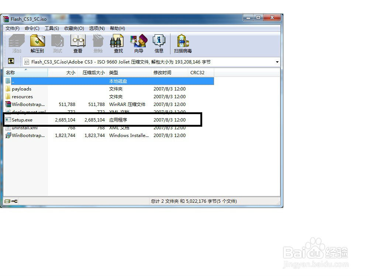369x277 pixels.
Task: Click the Find (查找) binoculars icon
Action: click(118, 44)
